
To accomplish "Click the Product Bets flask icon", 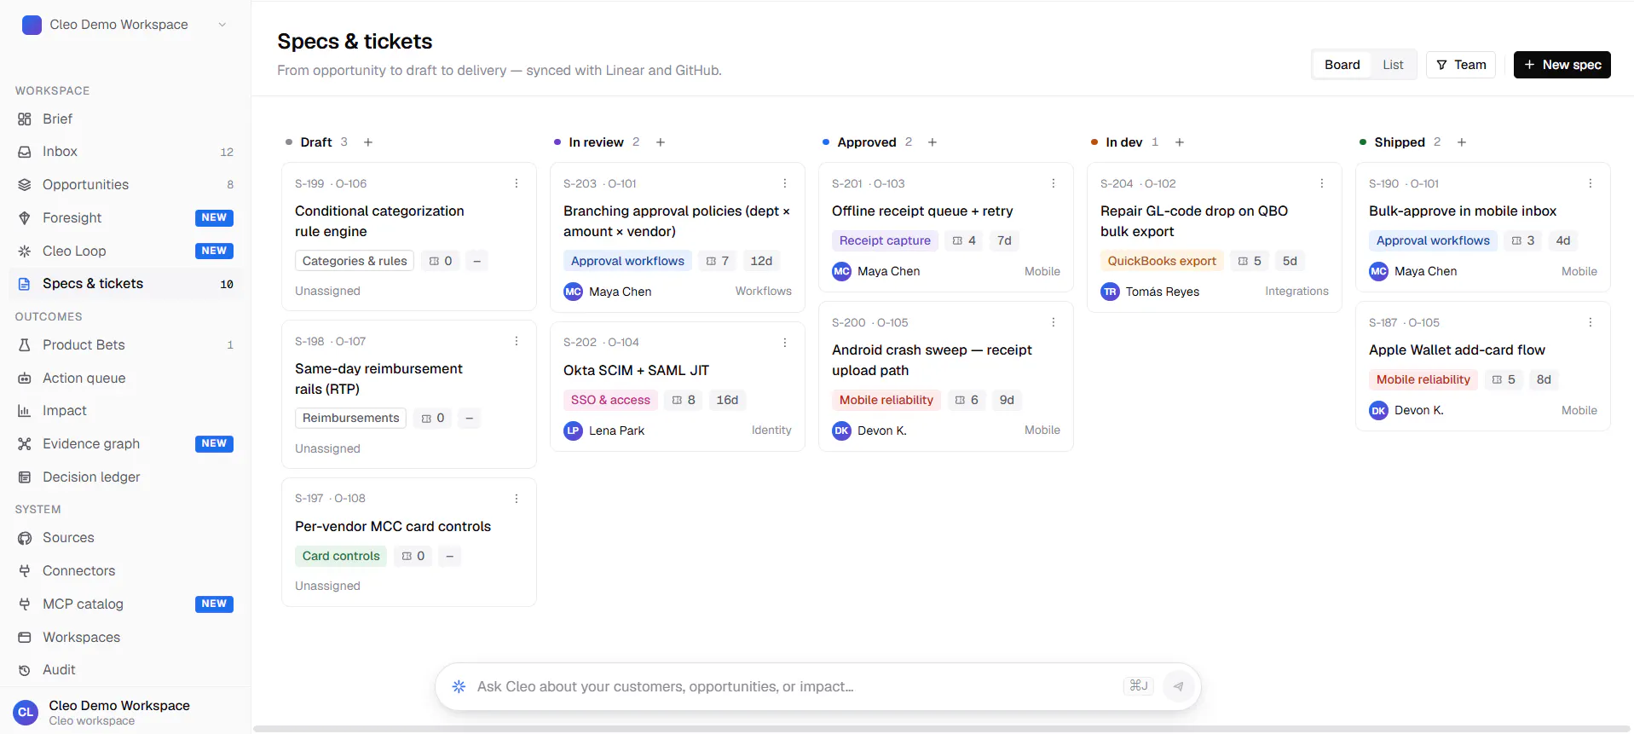I will point(25,345).
